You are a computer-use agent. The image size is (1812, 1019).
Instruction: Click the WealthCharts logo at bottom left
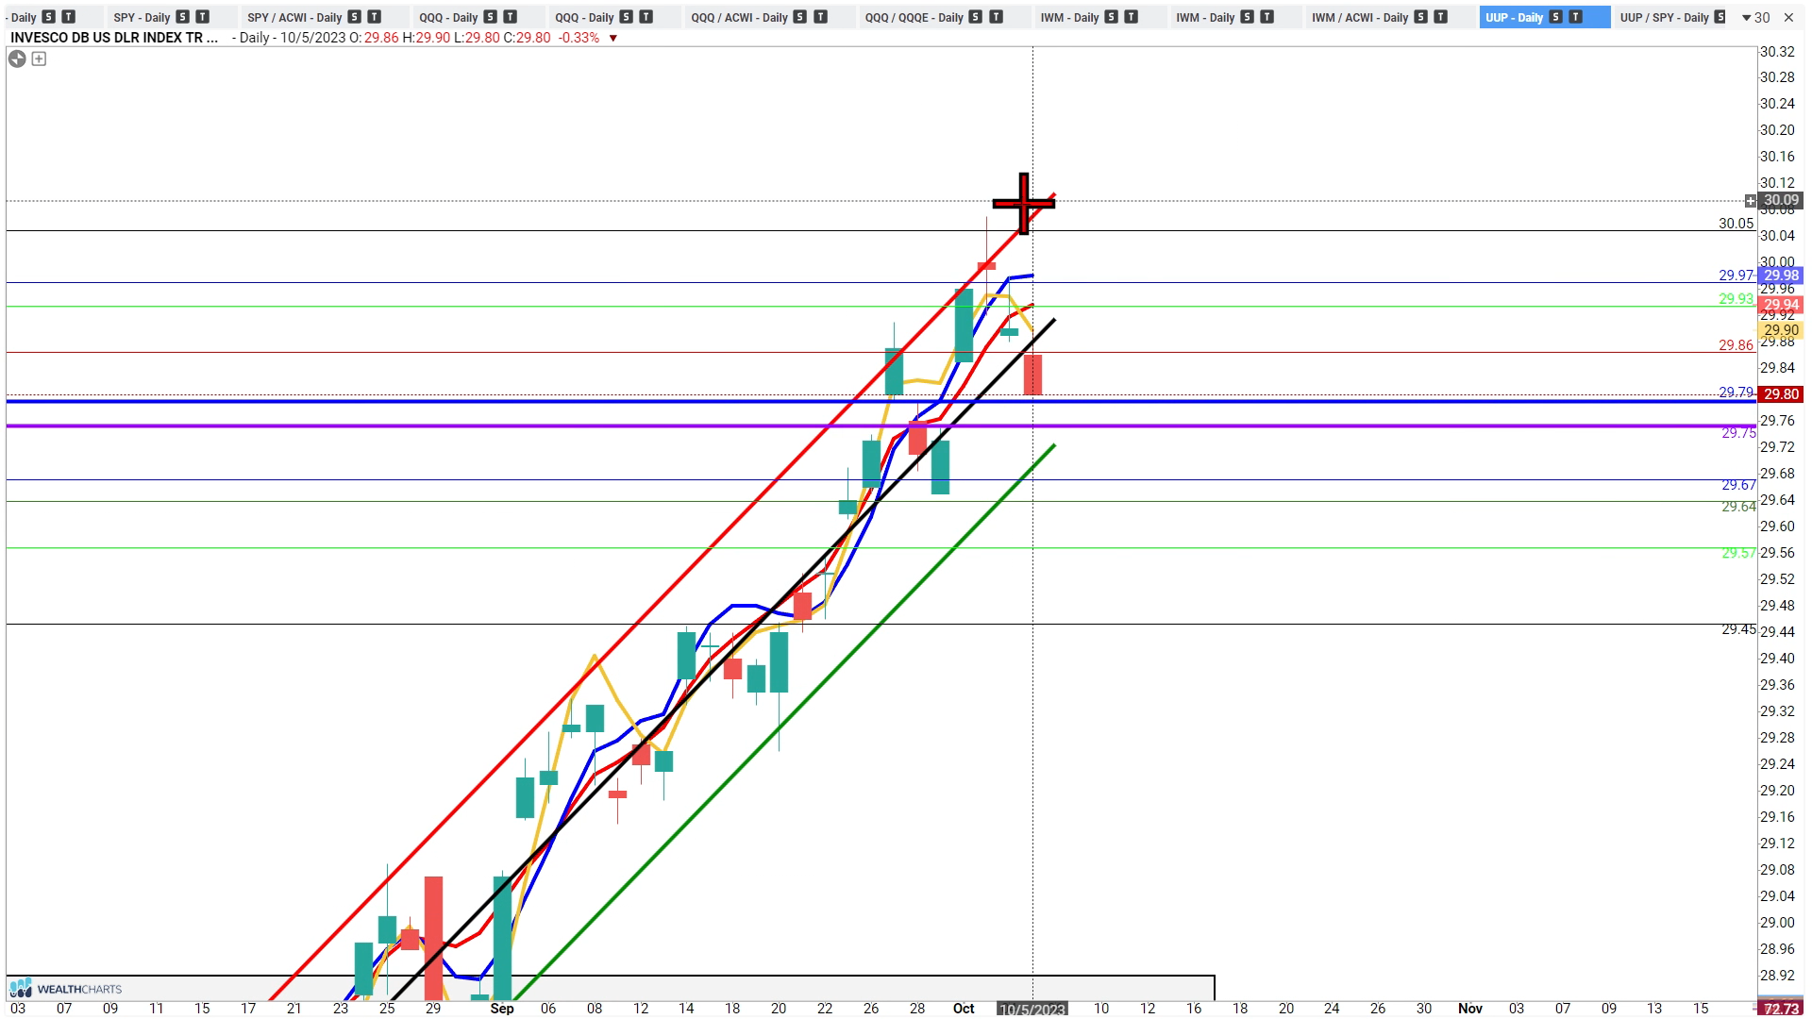coord(66,989)
